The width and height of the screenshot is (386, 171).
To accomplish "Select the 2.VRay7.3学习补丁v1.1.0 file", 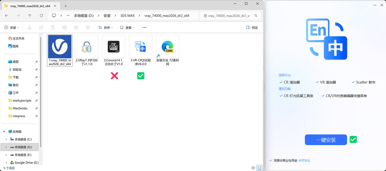I will 87,50.
